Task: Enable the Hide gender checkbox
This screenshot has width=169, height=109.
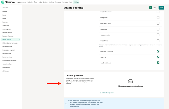Action: [x=158, y=18]
